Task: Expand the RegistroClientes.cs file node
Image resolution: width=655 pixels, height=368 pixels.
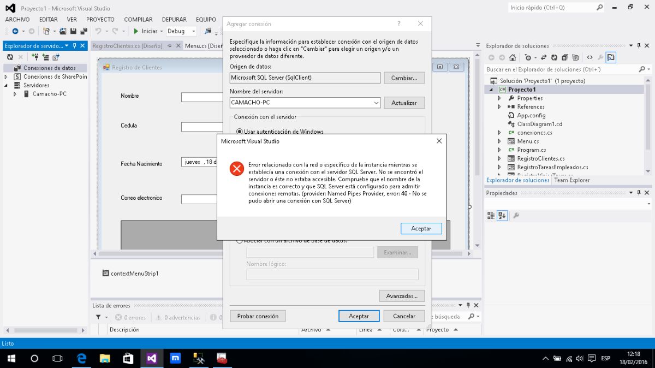Action: coord(499,159)
